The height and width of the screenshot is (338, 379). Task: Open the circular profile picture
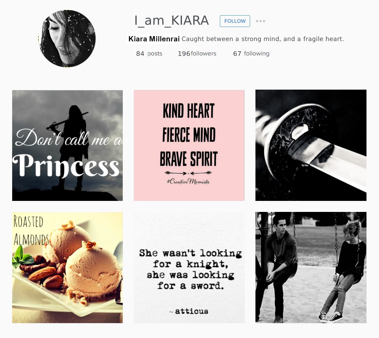click(67, 38)
